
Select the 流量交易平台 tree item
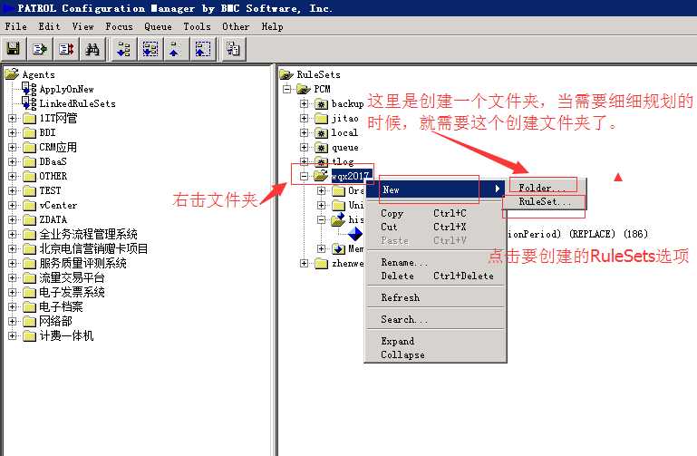point(72,278)
